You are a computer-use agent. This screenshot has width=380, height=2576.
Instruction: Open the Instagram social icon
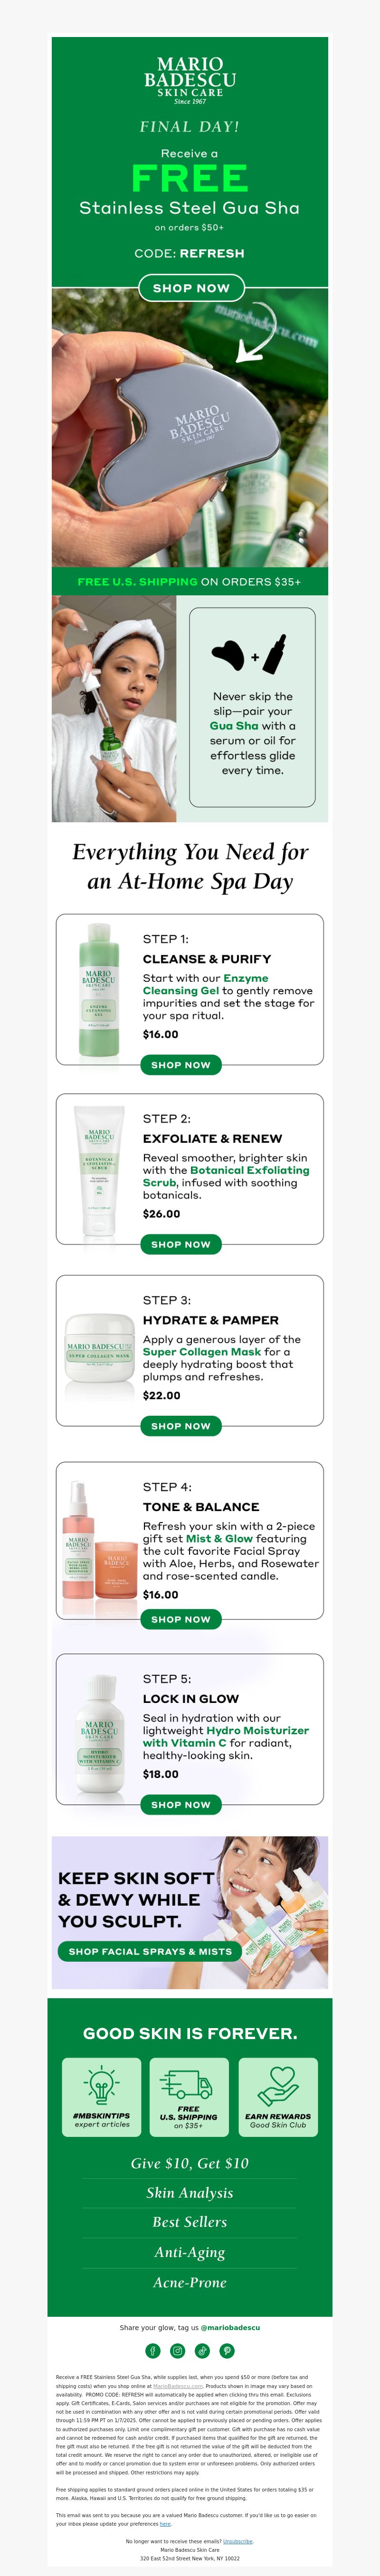[177, 2350]
